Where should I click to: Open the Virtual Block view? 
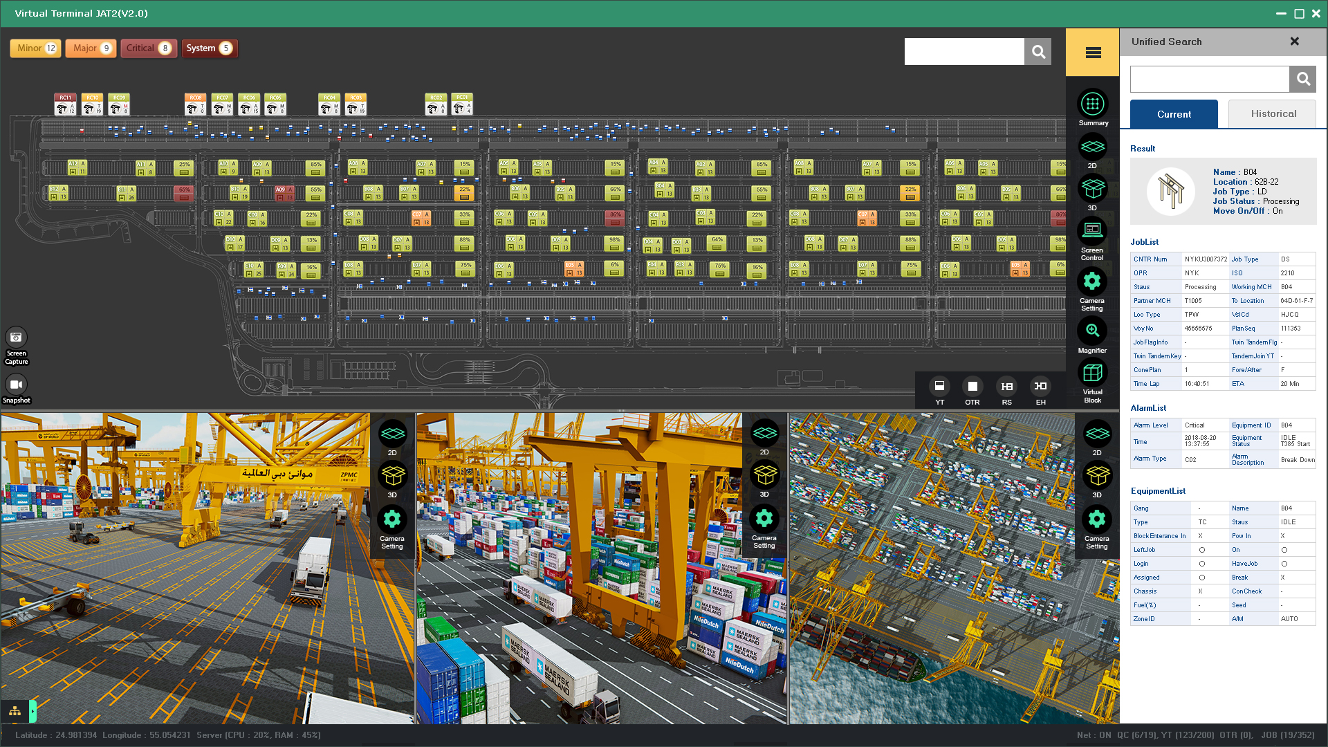point(1092,373)
